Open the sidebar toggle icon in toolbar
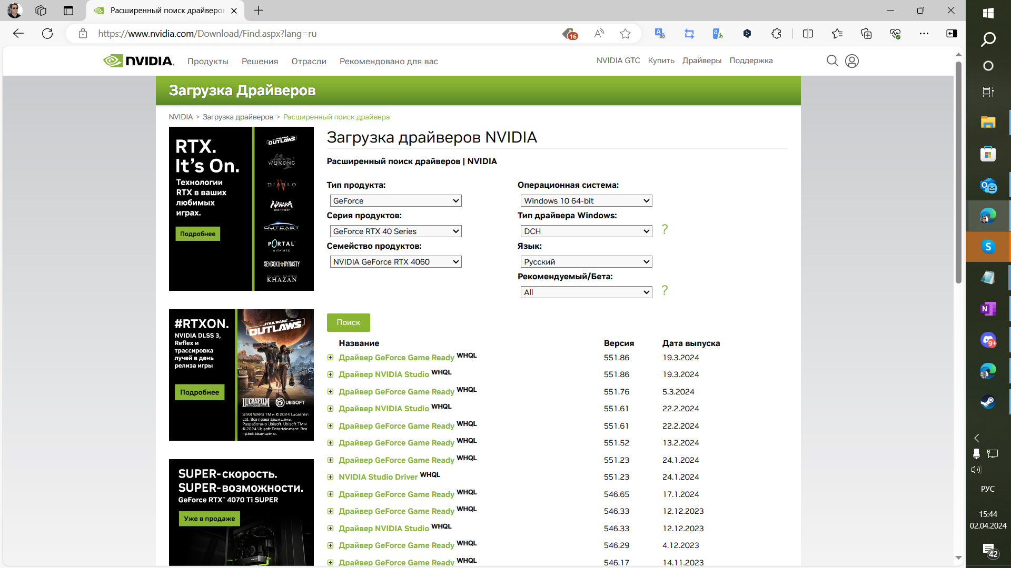Viewport: 1011px width, 568px height. click(x=951, y=34)
